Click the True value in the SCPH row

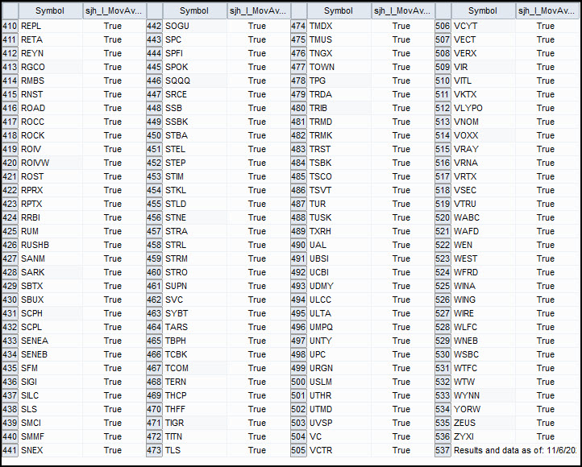(x=113, y=313)
